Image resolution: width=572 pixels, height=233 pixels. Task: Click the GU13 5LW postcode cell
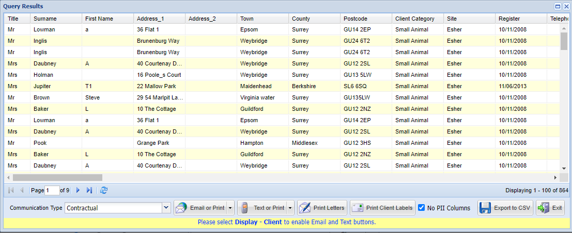pos(366,75)
